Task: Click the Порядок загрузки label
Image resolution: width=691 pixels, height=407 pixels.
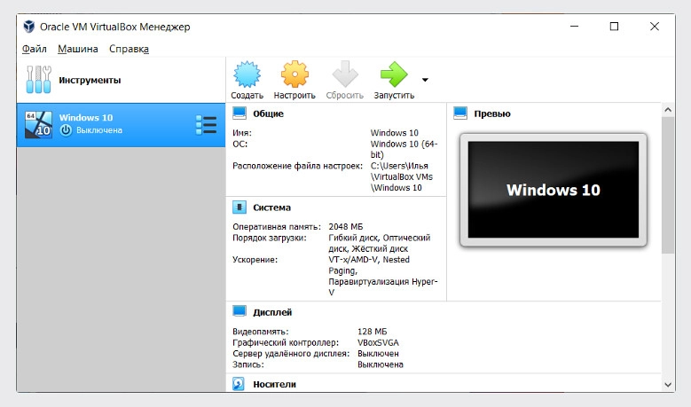Action: pos(269,238)
